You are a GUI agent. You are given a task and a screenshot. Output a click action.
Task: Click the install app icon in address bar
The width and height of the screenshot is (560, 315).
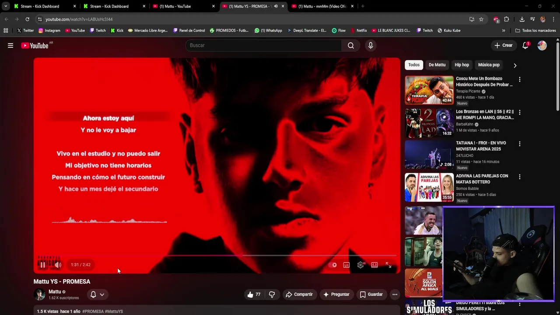click(472, 19)
